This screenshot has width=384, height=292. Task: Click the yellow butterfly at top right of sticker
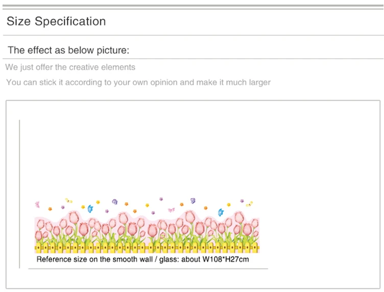coord(249,204)
